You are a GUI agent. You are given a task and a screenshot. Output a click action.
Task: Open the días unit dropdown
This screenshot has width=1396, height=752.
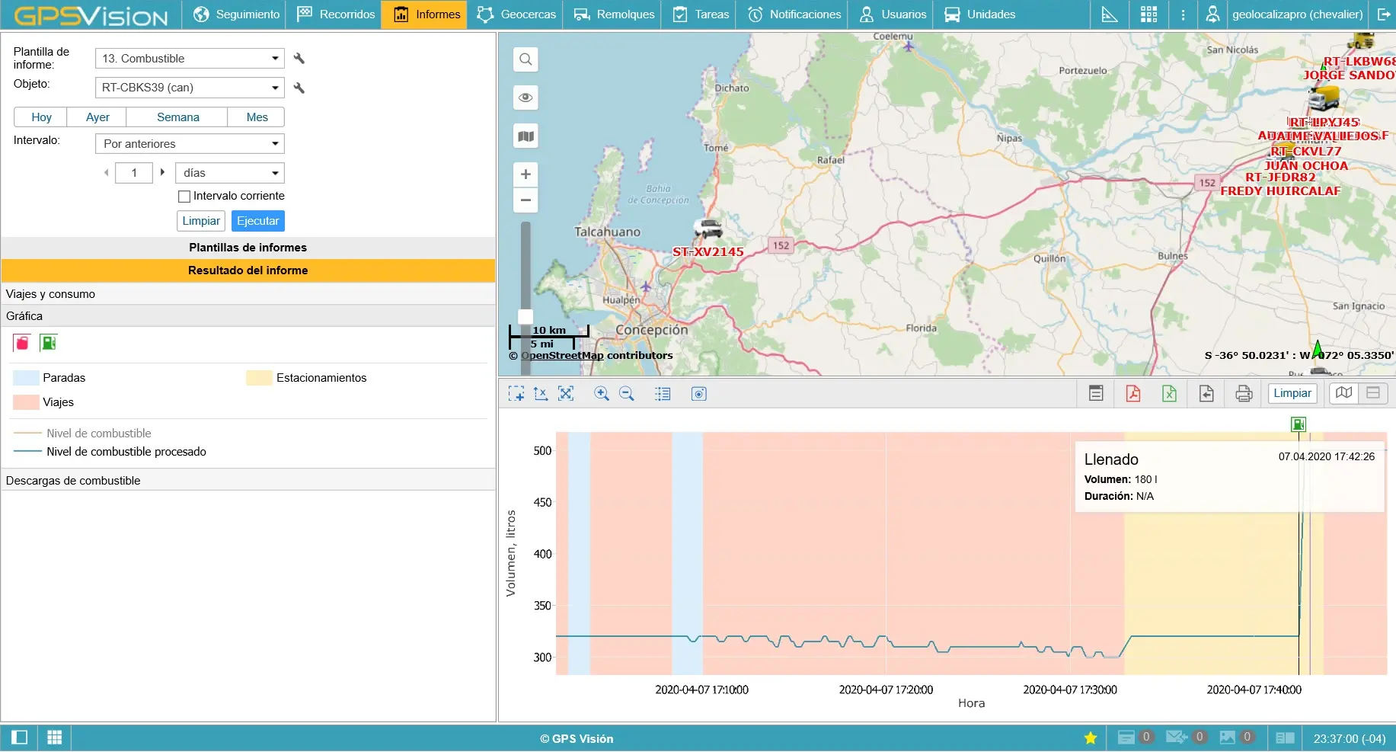(x=229, y=173)
